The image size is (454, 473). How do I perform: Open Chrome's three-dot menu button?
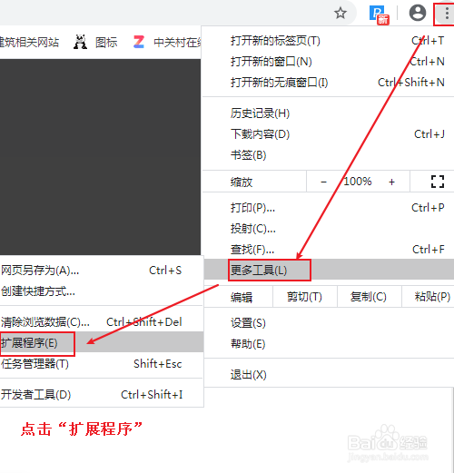pos(447,14)
